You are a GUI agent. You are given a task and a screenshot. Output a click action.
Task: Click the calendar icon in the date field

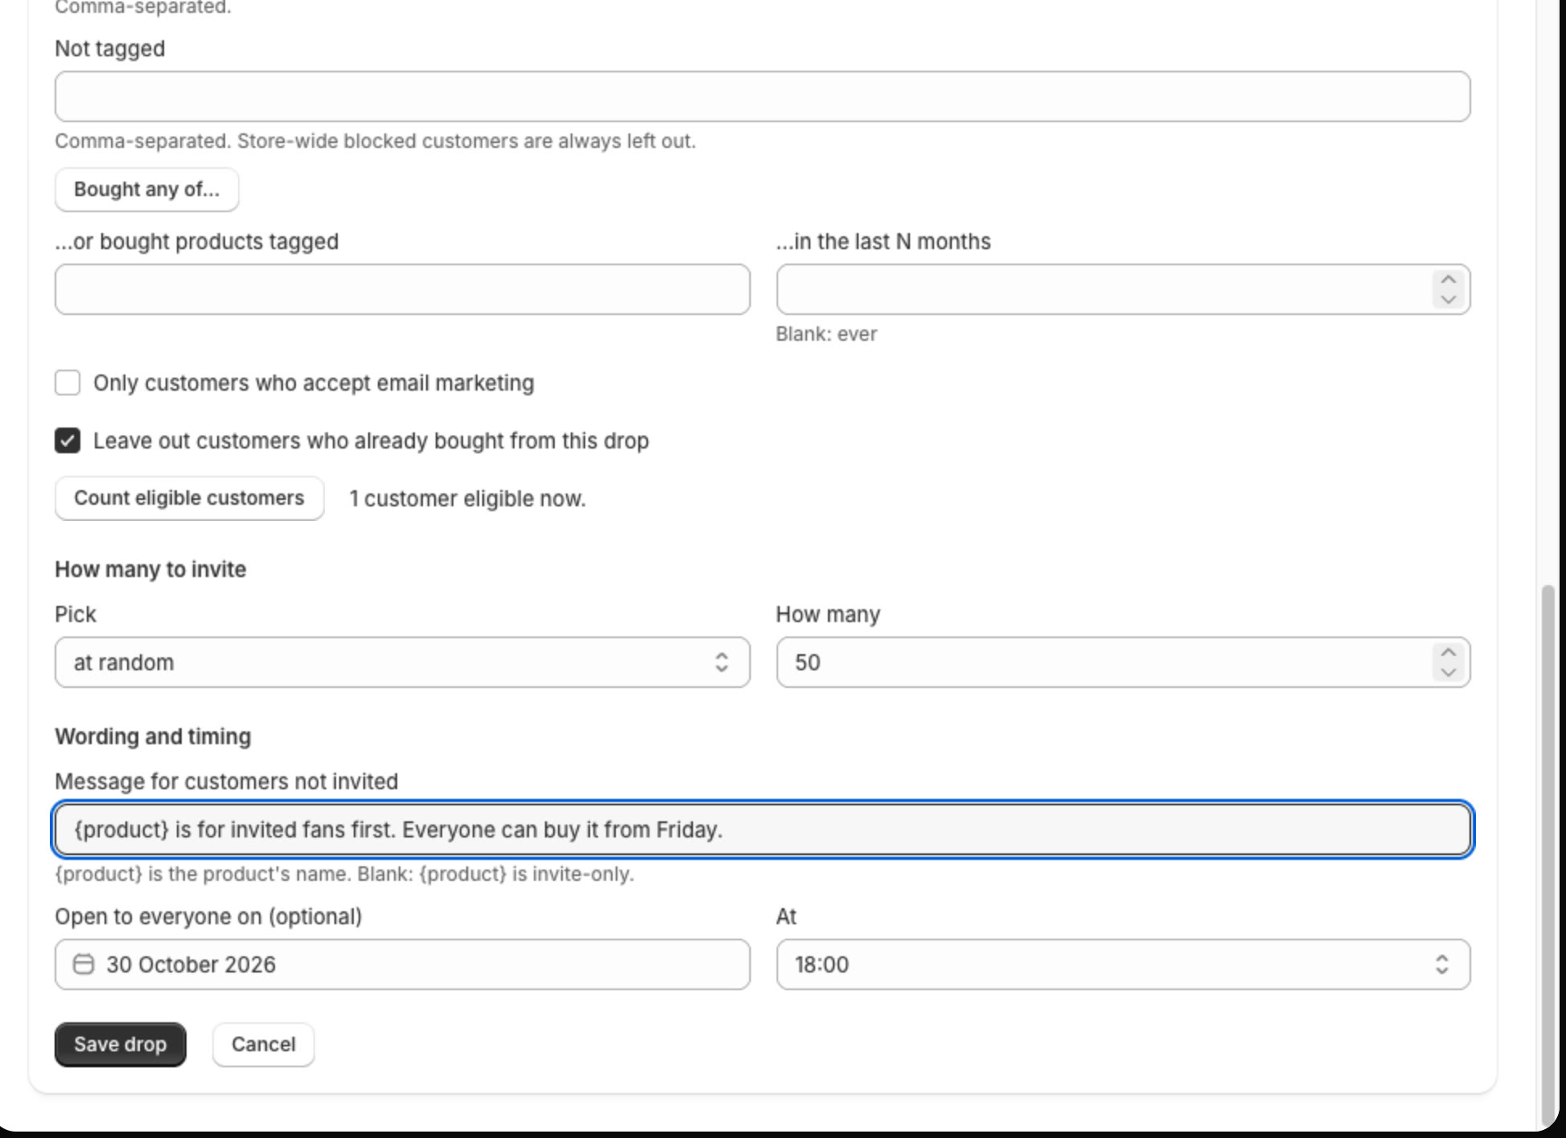click(84, 964)
